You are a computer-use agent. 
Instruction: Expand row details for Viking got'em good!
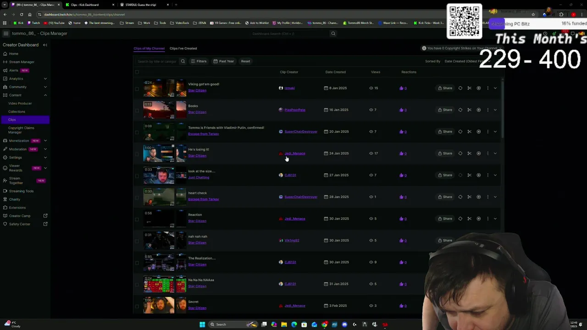(x=495, y=88)
